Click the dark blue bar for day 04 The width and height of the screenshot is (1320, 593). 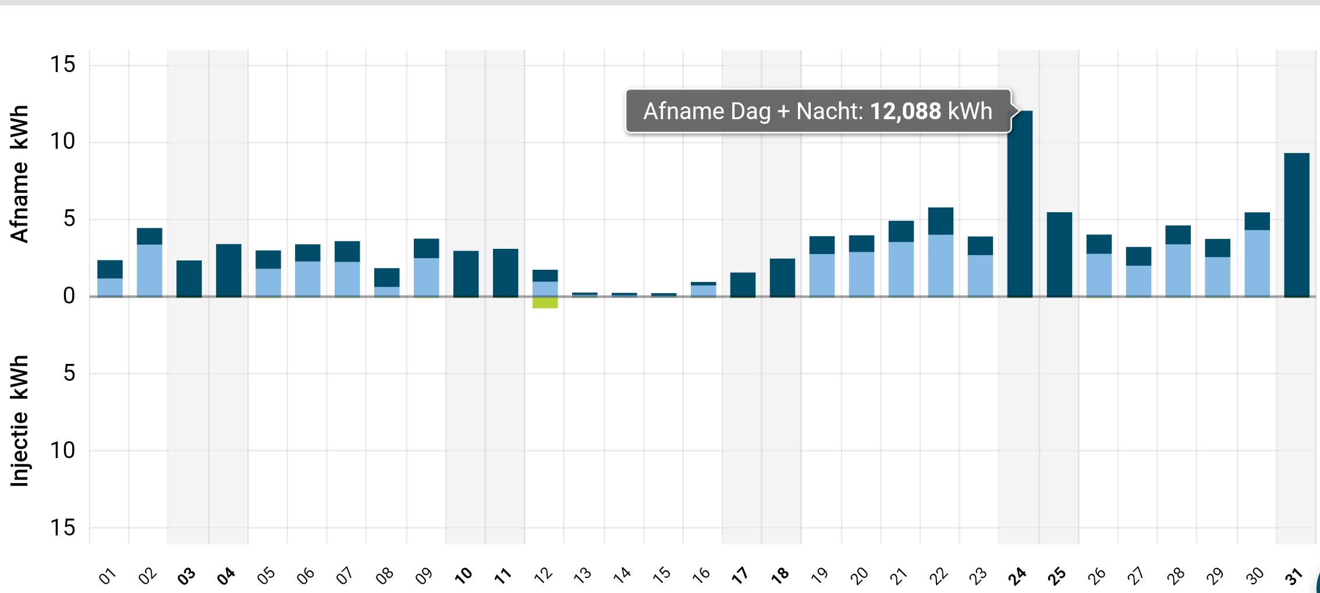[229, 270]
